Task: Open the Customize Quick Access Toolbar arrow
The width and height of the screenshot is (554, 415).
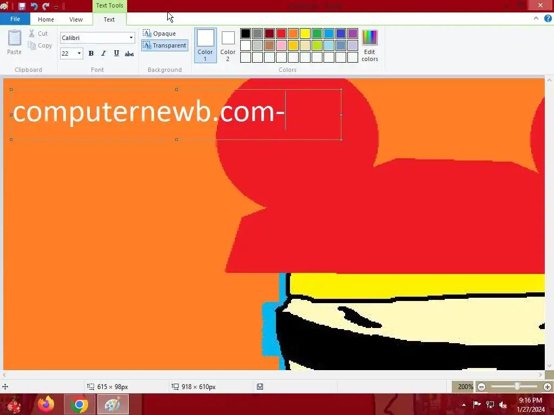Action: (56, 6)
